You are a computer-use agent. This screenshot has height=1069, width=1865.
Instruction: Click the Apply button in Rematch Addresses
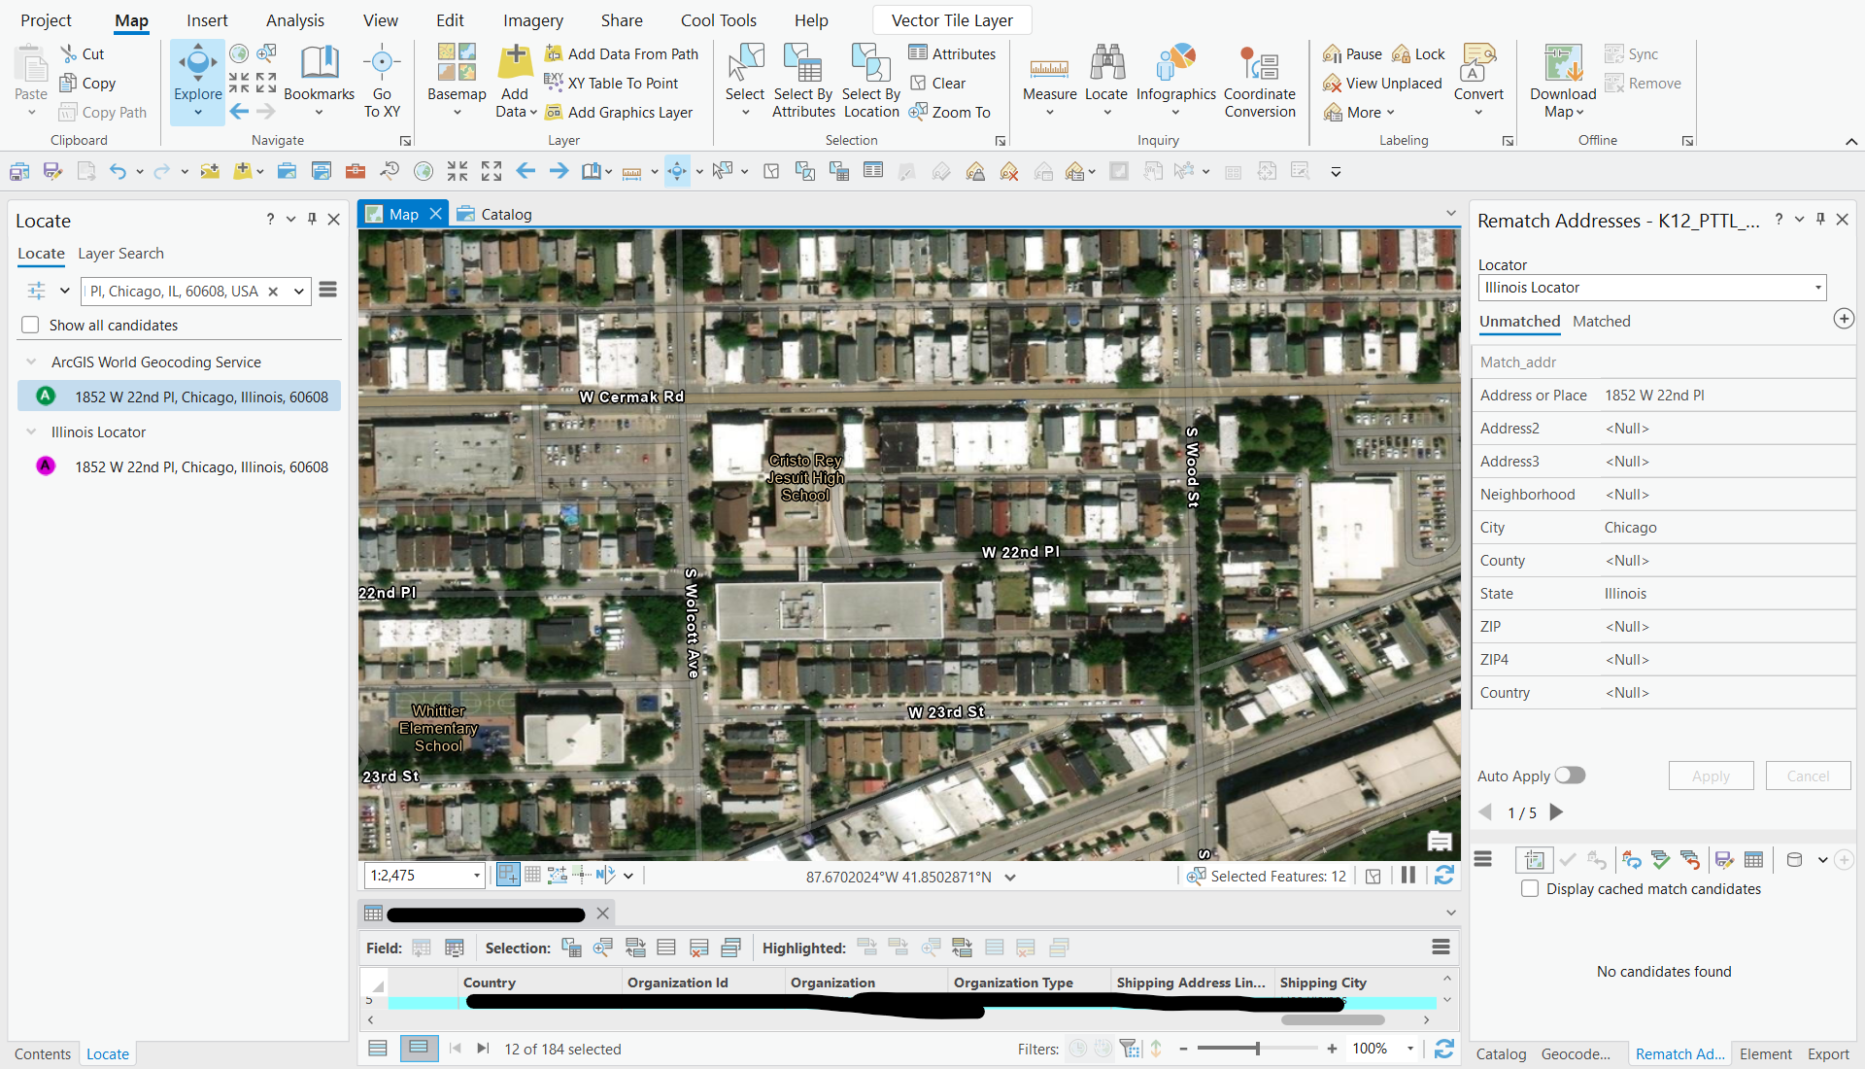[1710, 775]
